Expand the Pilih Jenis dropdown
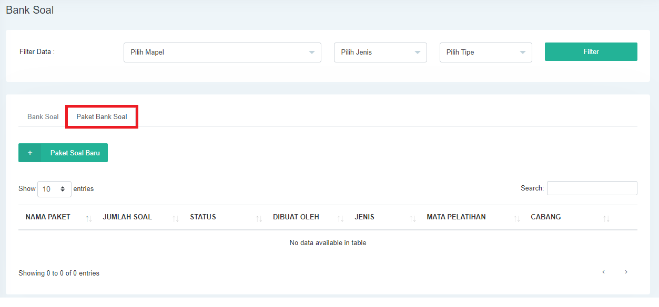The image size is (659, 307). (x=380, y=52)
